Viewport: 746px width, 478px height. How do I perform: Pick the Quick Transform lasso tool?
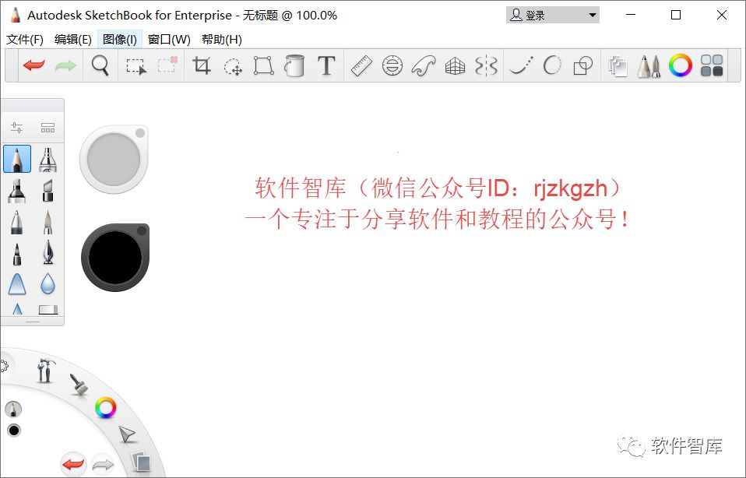[x=233, y=67]
